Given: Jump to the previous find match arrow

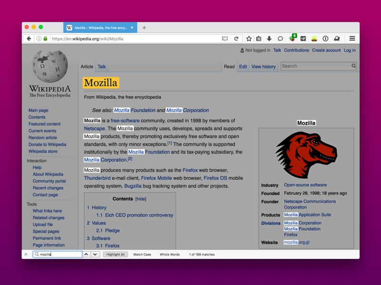Looking at the screenshot, I should pyautogui.click(x=86, y=255).
